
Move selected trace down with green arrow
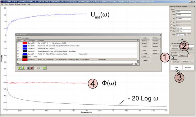23,68
